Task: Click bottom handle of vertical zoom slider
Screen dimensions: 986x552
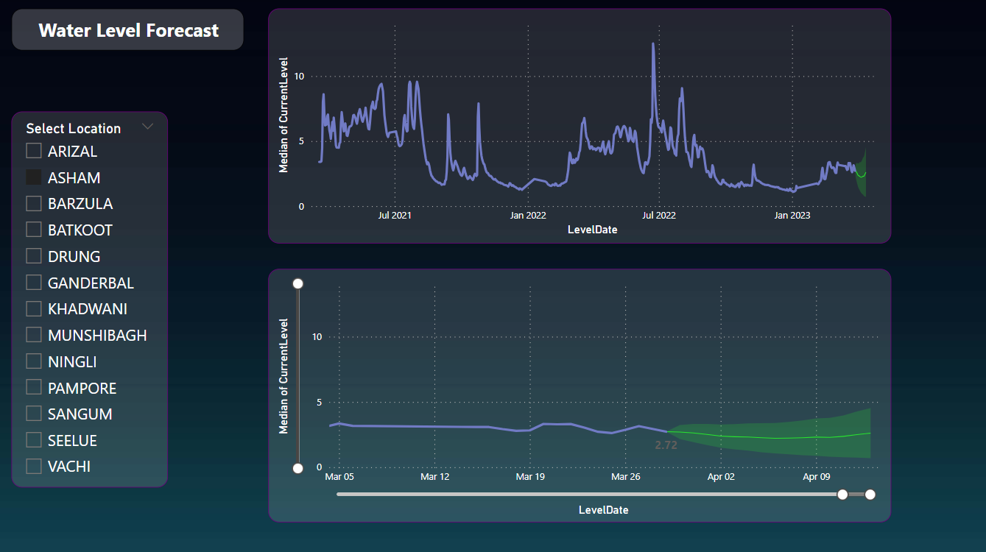Action: (x=298, y=468)
